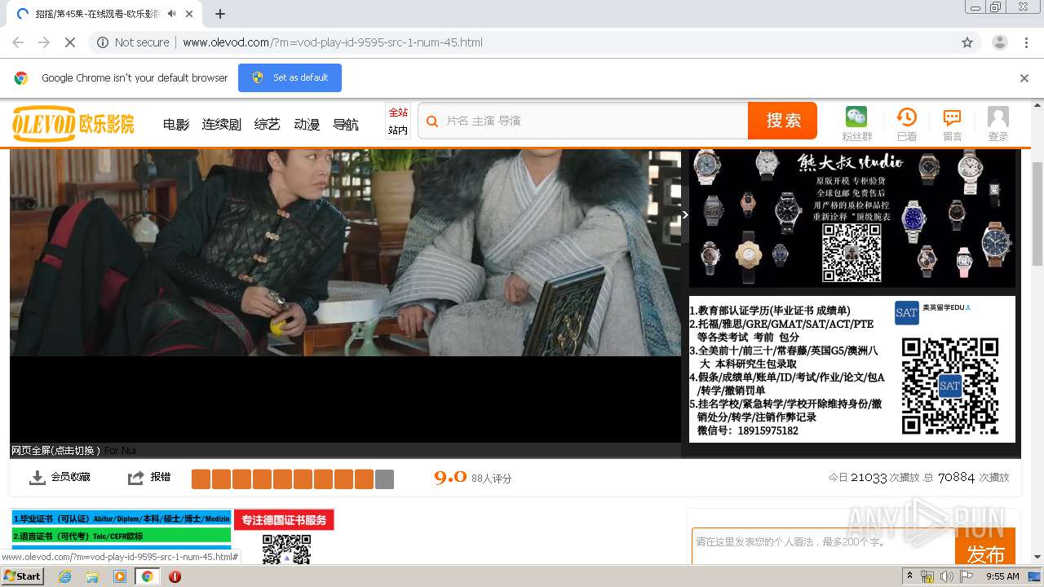Click the orange 搜索 button

[783, 121]
